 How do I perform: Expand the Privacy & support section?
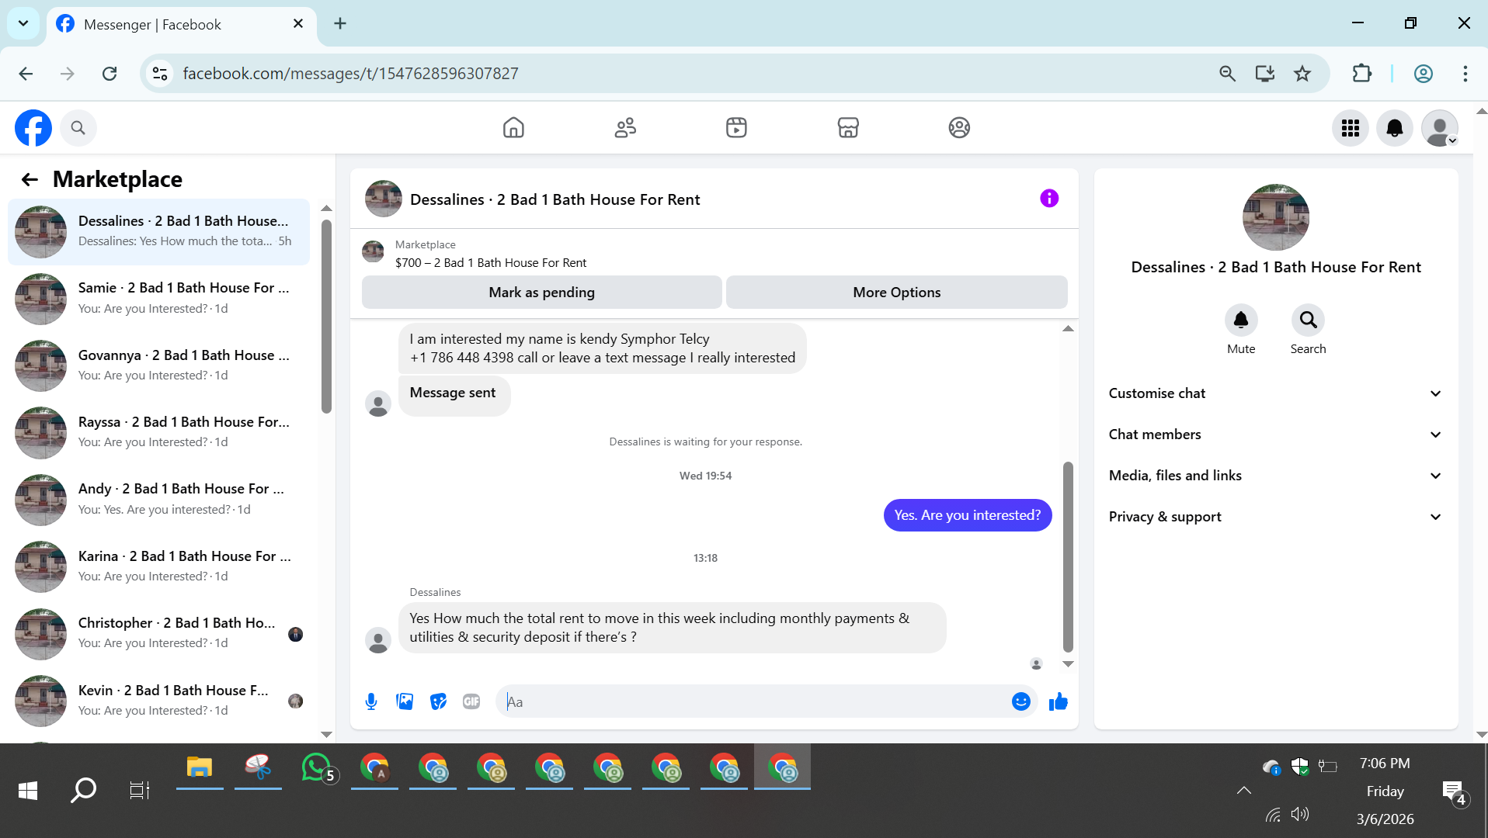point(1275,517)
